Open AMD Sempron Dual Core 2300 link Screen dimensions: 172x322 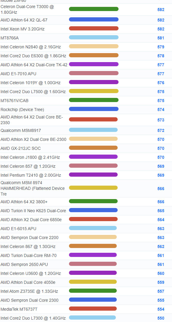(30, 301)
